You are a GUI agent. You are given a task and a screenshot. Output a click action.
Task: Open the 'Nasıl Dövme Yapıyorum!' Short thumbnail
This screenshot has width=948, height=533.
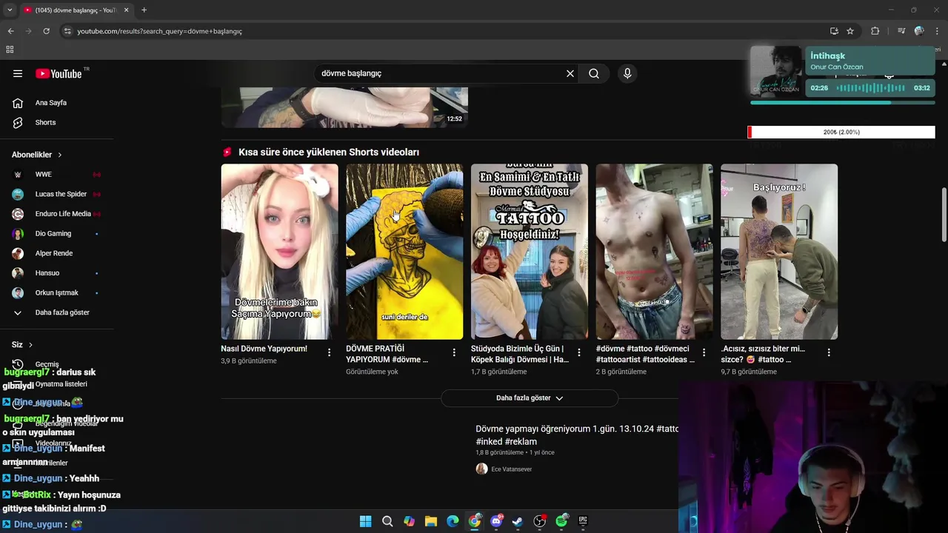(x=279, y=252)
